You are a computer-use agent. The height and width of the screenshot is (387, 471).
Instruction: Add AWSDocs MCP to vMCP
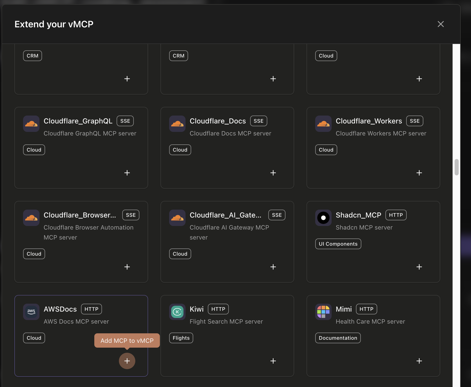click(127, 361)
